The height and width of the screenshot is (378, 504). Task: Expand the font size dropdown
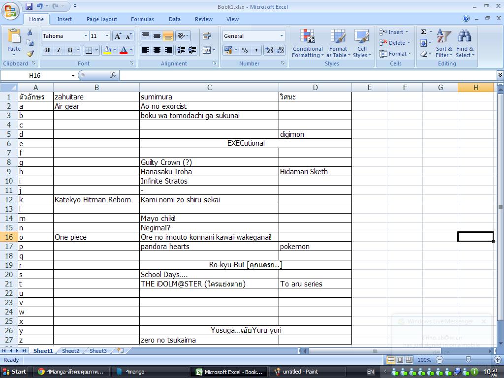107,36
